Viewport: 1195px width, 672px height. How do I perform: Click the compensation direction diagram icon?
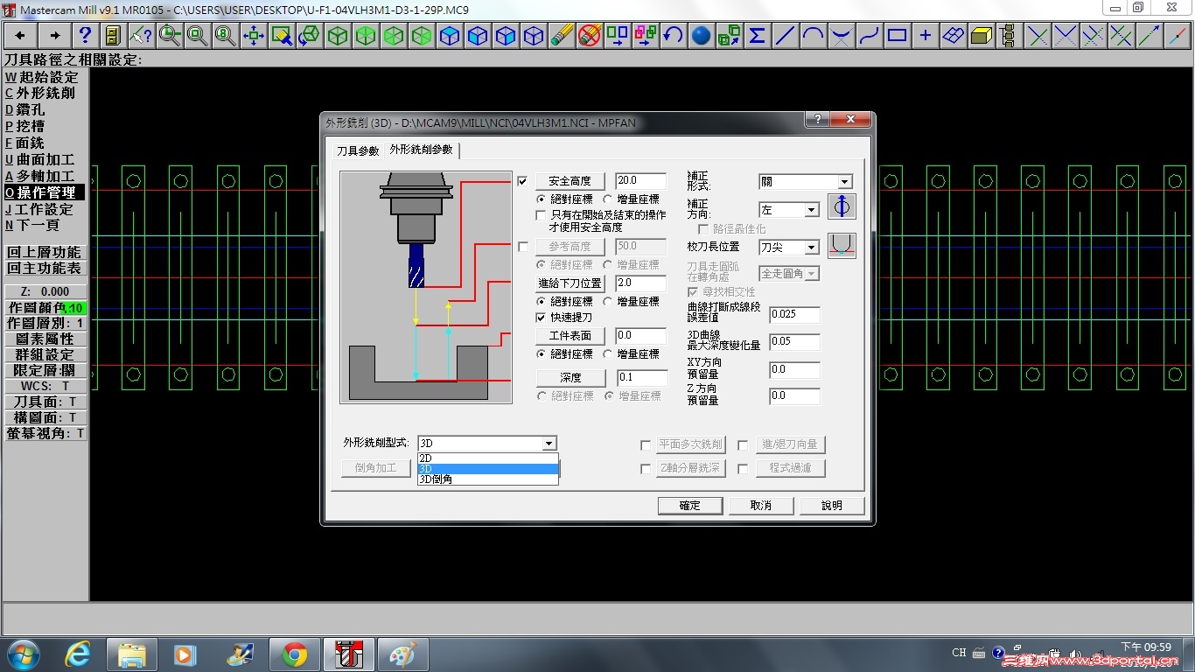click(x=842, y=206)
